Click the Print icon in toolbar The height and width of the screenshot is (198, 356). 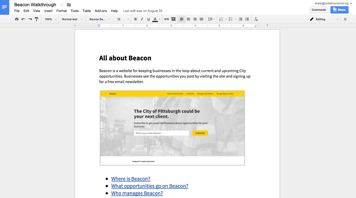click(17, 19)
